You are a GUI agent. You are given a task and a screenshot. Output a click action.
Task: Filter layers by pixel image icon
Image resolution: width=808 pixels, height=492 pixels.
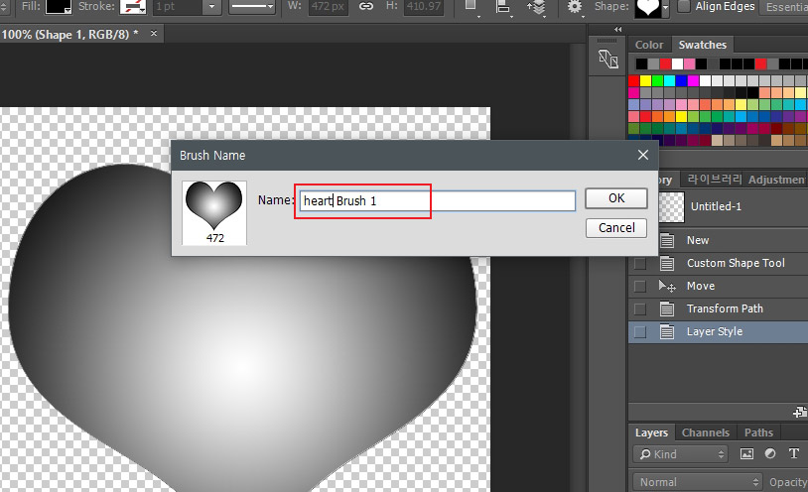tap(746, 454)
